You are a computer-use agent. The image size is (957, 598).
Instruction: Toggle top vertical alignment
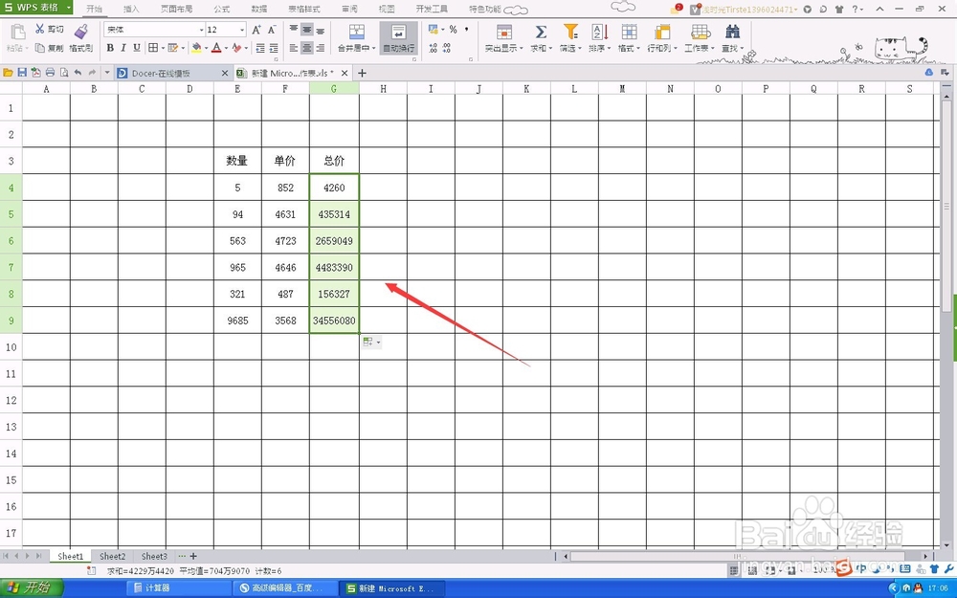pos(294,30)
